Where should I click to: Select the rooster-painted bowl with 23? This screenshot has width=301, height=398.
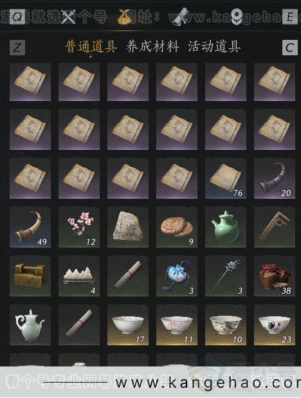[x=275, y=325]
